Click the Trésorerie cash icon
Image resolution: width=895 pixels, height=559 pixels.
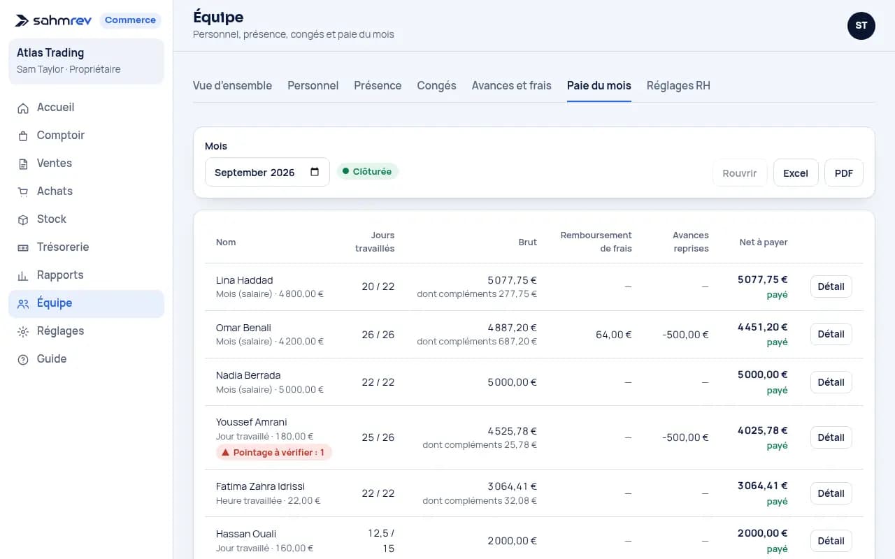coord(23,247)
